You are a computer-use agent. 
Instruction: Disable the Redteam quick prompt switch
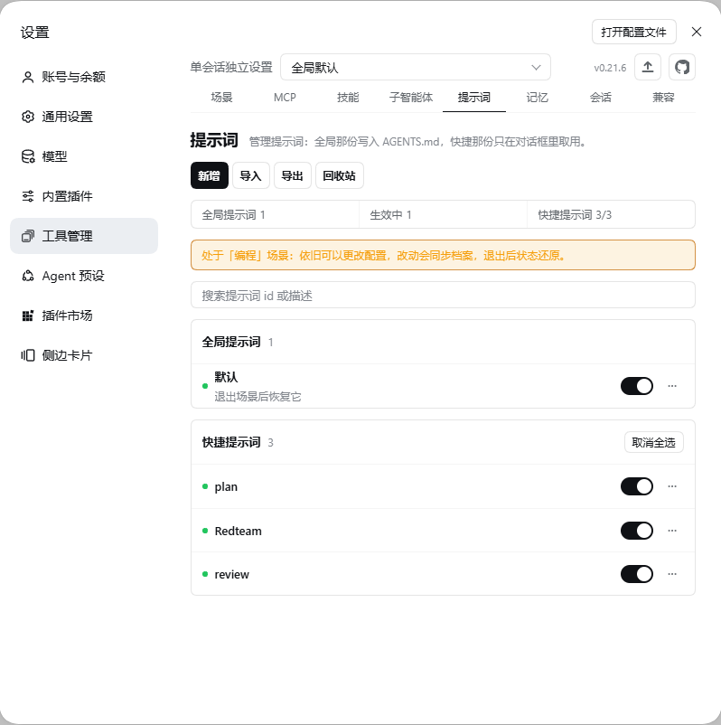(x=636, y=531)
